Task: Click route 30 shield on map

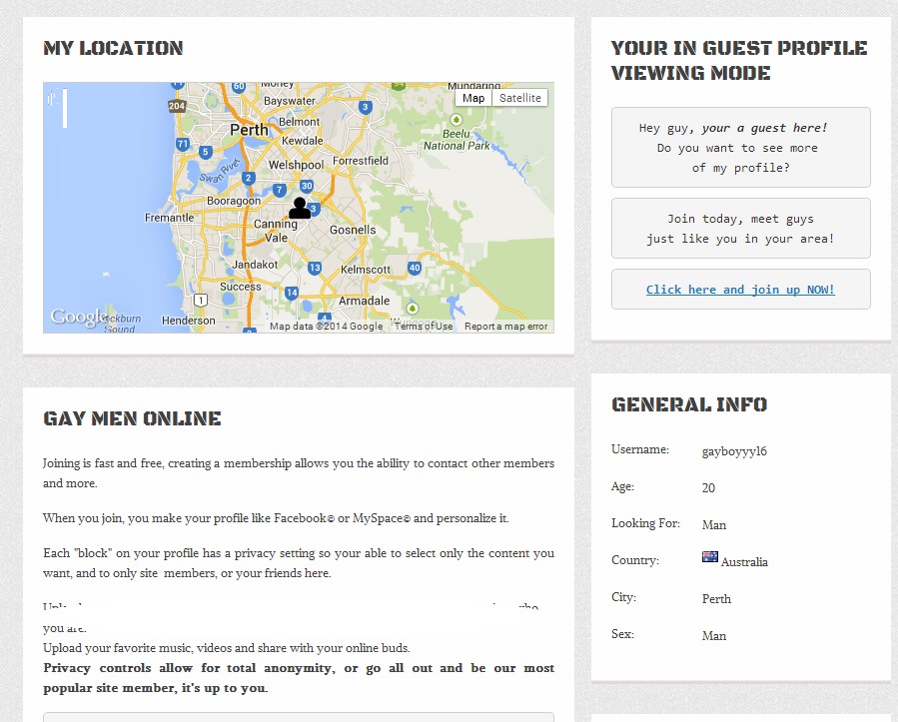Action: (307, 186)
